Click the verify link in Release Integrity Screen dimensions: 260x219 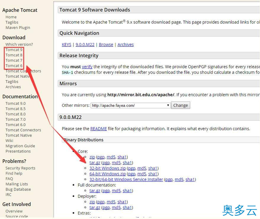coord(87,67)
